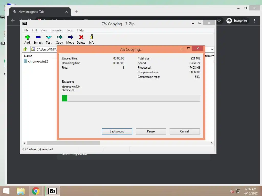Click the scrollbar right arrow
Image resolution: width=262 pixels, height=196 pixels.
[212, 143]
